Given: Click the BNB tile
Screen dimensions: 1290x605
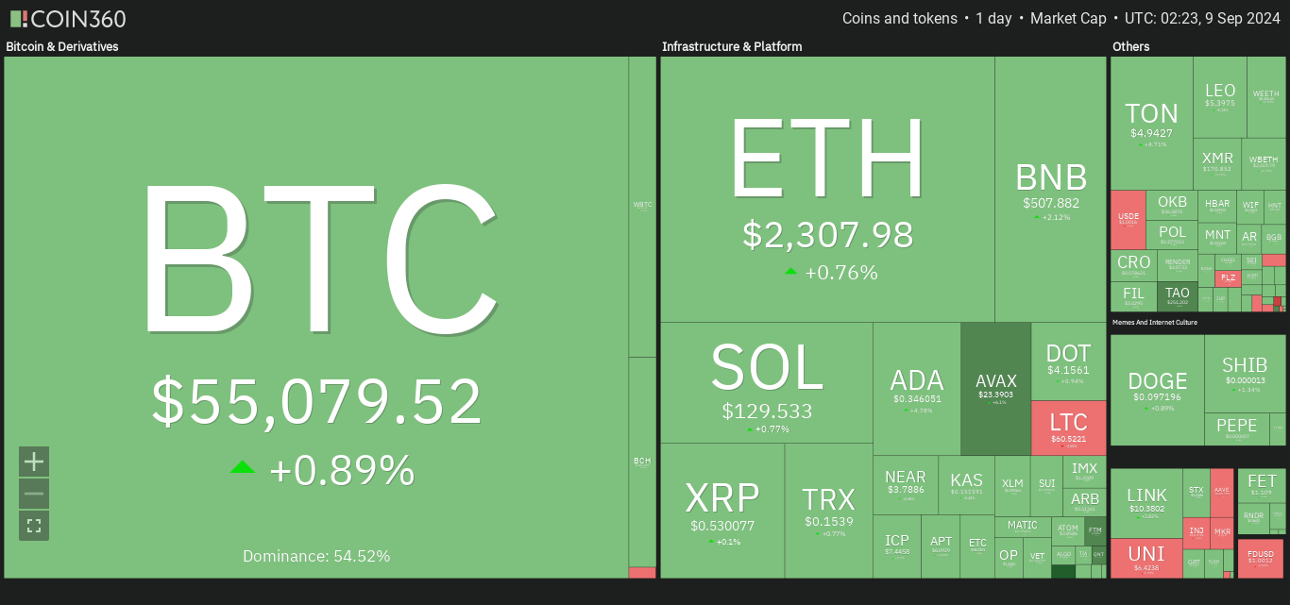Looking at the screenshot, I should [x=1051, y=189].
